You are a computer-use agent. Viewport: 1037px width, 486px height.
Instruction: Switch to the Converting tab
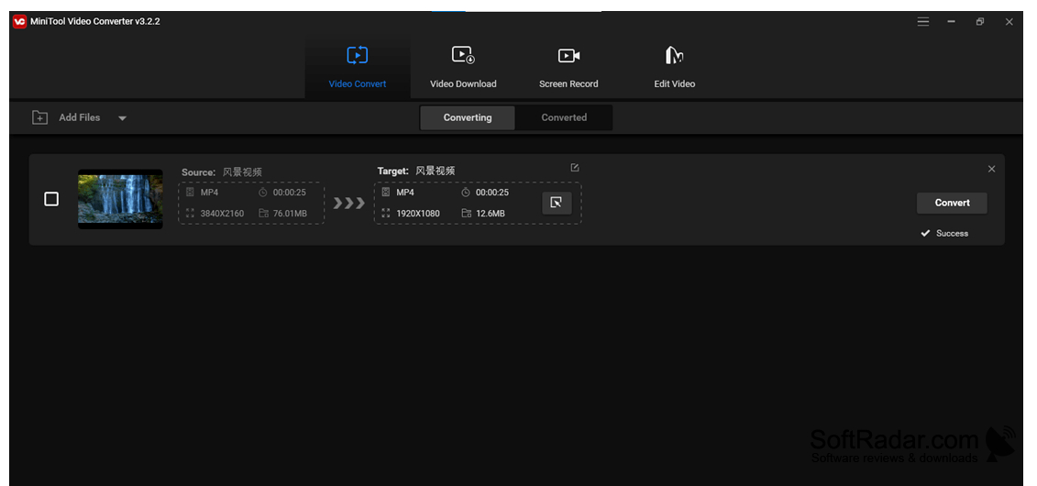[468, 117]
